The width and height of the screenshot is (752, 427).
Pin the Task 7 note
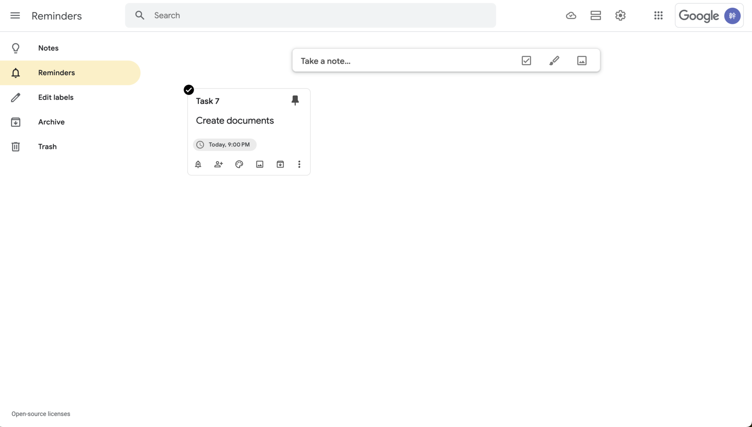click(295, 100)
